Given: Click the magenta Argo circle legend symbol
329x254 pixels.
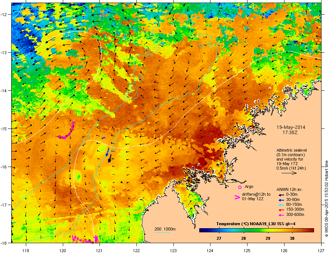Looking at the screenshot, I should coord(240,187).
